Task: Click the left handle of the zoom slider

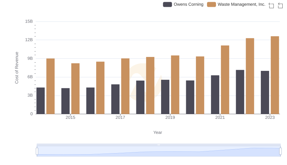Action: [37, 151]
